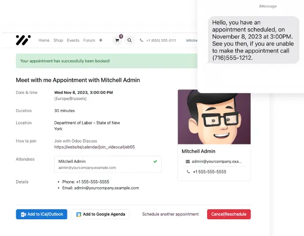Click the envelope icon beside admin email

pyautogui.click(x=188, y=162)
